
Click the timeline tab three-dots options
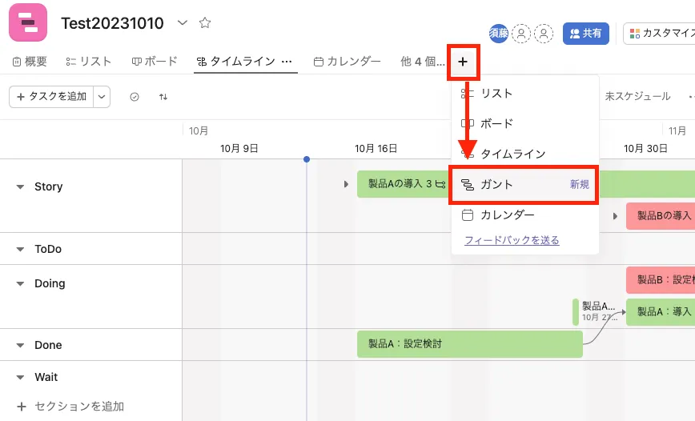click(x=287, y=62)
